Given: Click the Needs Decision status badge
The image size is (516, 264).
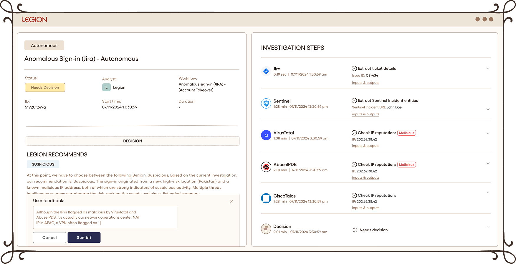Looking at the screenshot, I should (x=45, y=87).
